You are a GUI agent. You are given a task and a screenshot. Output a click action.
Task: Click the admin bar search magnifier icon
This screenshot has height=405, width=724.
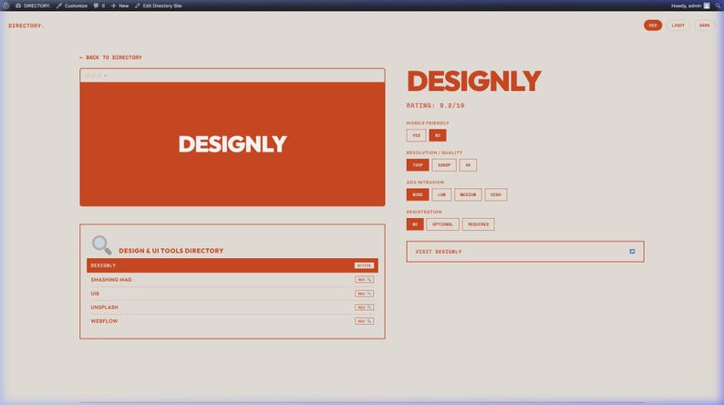point(718,5)
